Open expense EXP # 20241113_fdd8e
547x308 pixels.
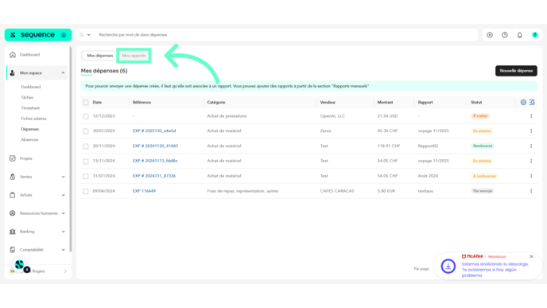(x=155, y=161)
